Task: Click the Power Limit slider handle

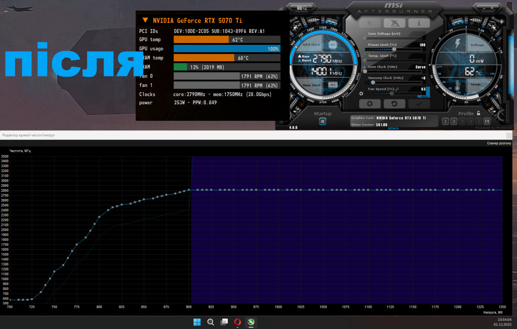Action: point(394,49)
